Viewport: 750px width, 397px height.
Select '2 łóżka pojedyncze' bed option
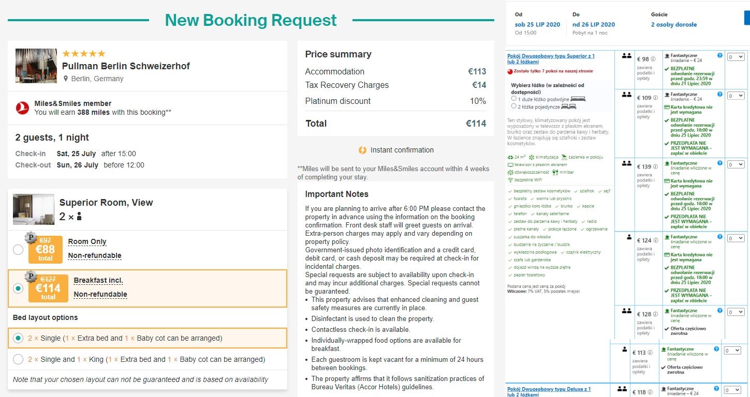tap(513, 106)
